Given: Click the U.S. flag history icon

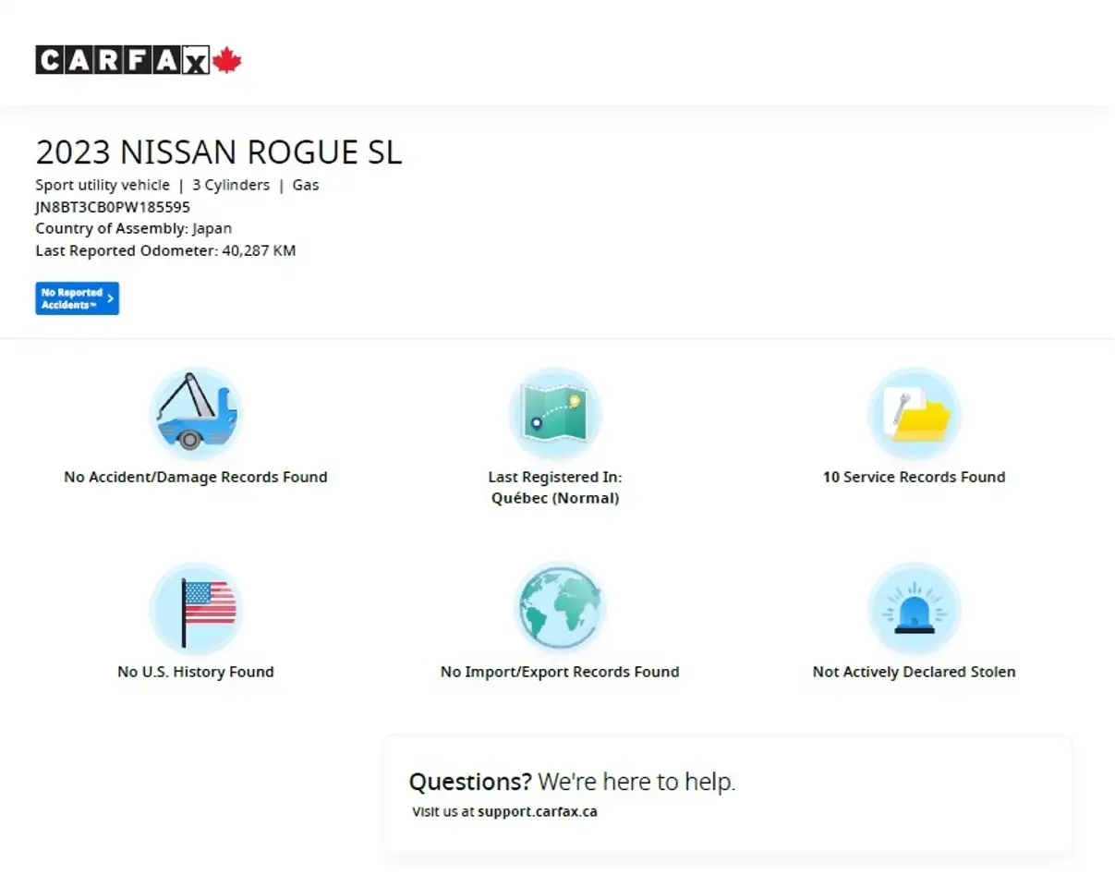Looking at the screenshot, I should [196, 609].
